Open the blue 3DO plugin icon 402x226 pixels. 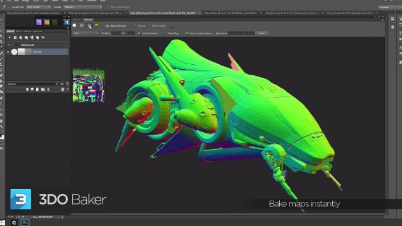pyautogui.click(x=67, y=22)
